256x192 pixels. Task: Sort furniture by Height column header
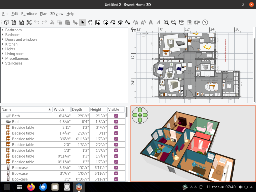(98, 109)
